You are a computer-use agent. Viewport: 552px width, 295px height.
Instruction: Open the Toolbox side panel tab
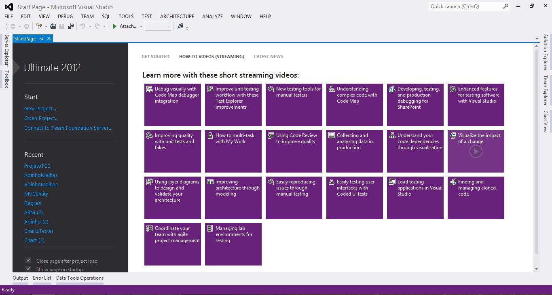[6, 79]
